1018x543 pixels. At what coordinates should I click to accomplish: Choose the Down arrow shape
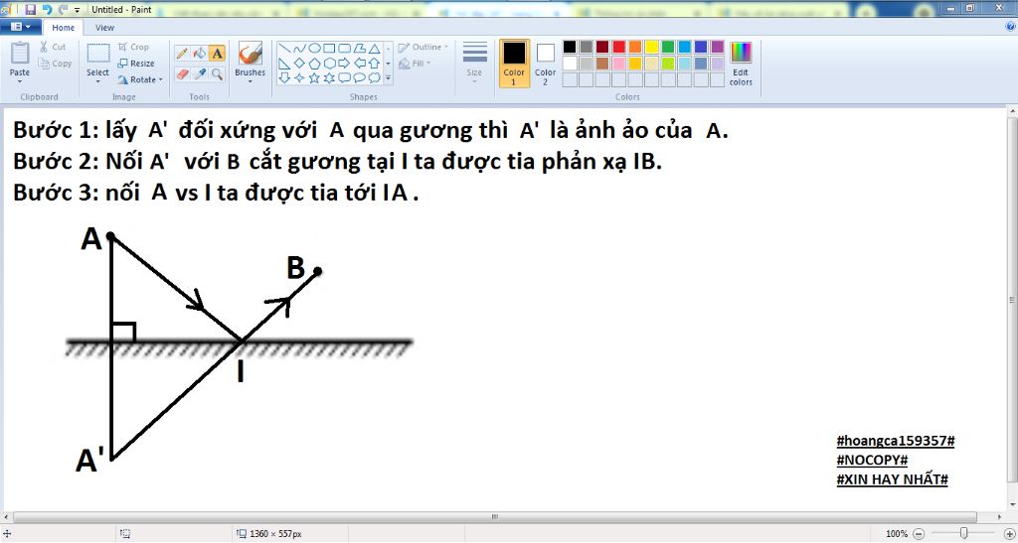tap(284, 77)
